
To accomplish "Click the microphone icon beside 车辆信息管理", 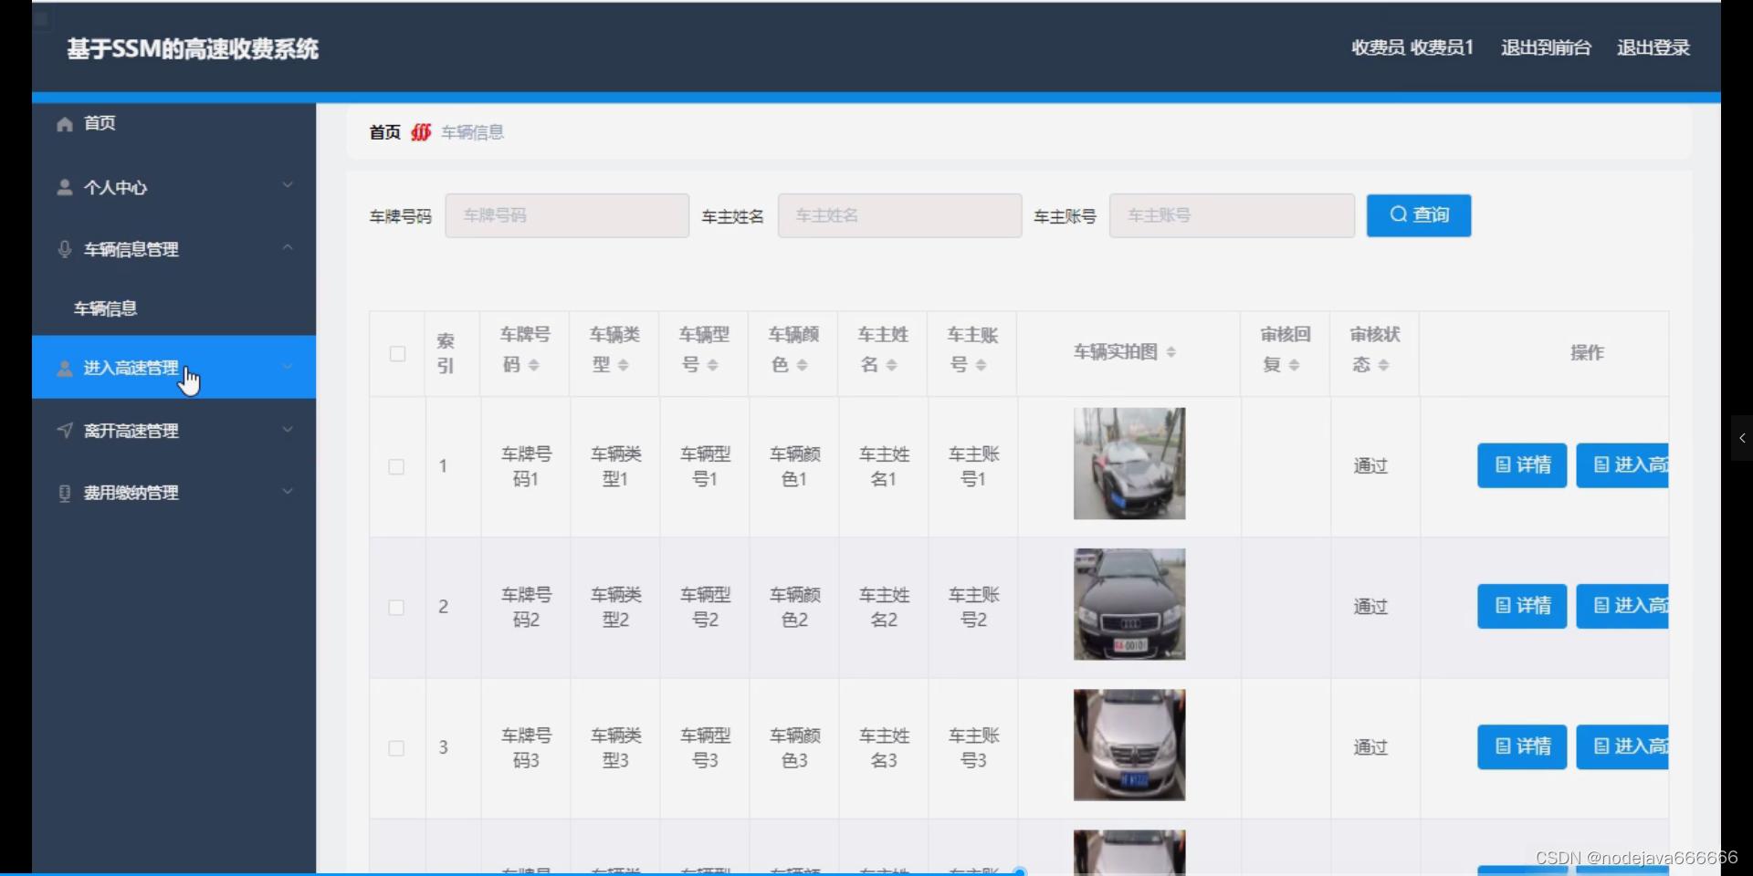I will [x=65, y=249].
